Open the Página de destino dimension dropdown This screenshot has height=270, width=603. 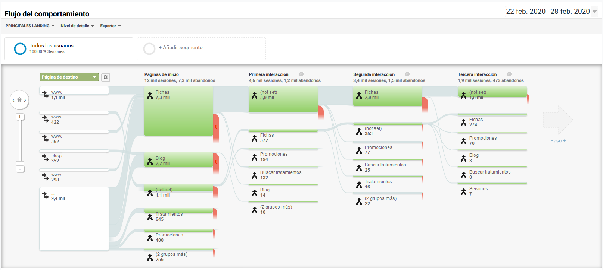point(69,77)
